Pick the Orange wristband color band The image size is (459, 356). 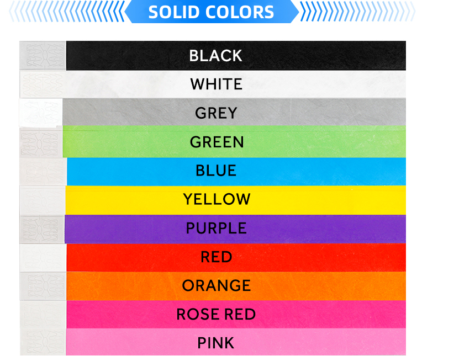click(x=236, y=285)
